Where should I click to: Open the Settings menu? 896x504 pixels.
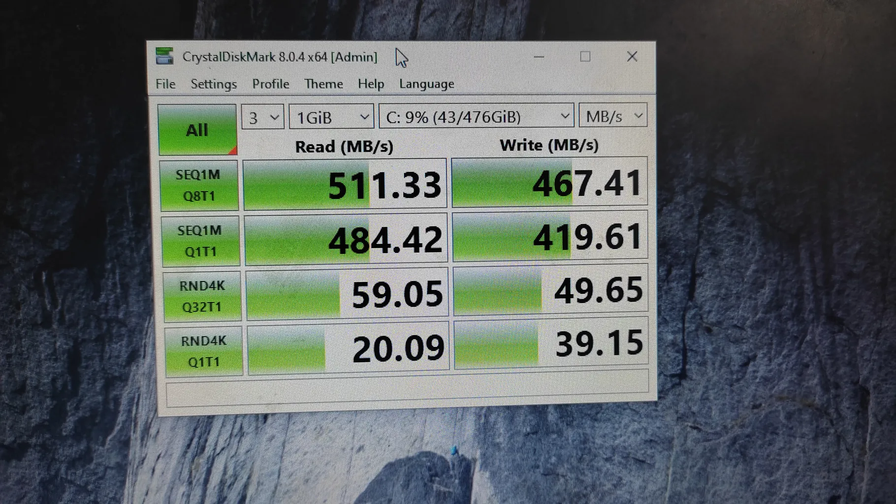click(x=214, y=84)
